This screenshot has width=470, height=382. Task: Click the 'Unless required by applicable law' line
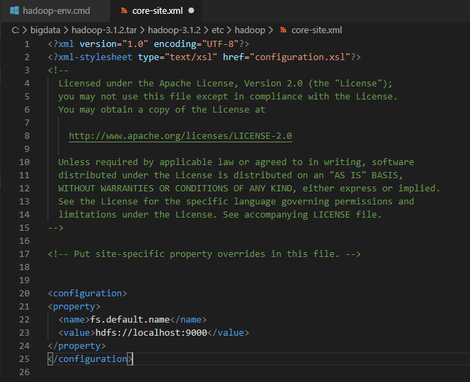(x=236, y=162)
